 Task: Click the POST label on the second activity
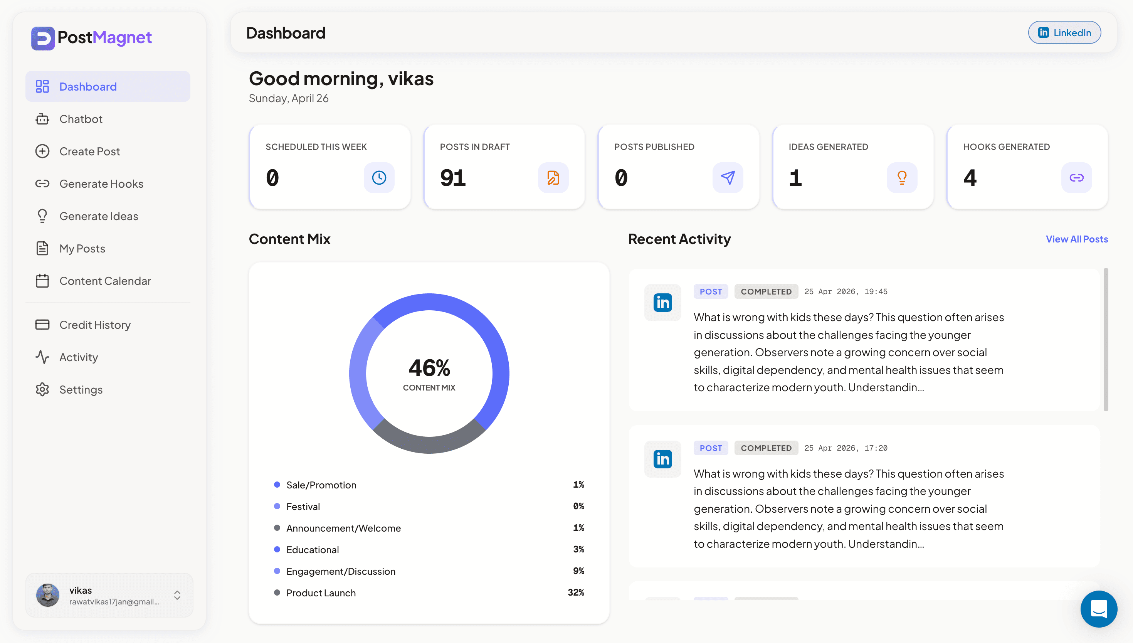tap(711, 448)
